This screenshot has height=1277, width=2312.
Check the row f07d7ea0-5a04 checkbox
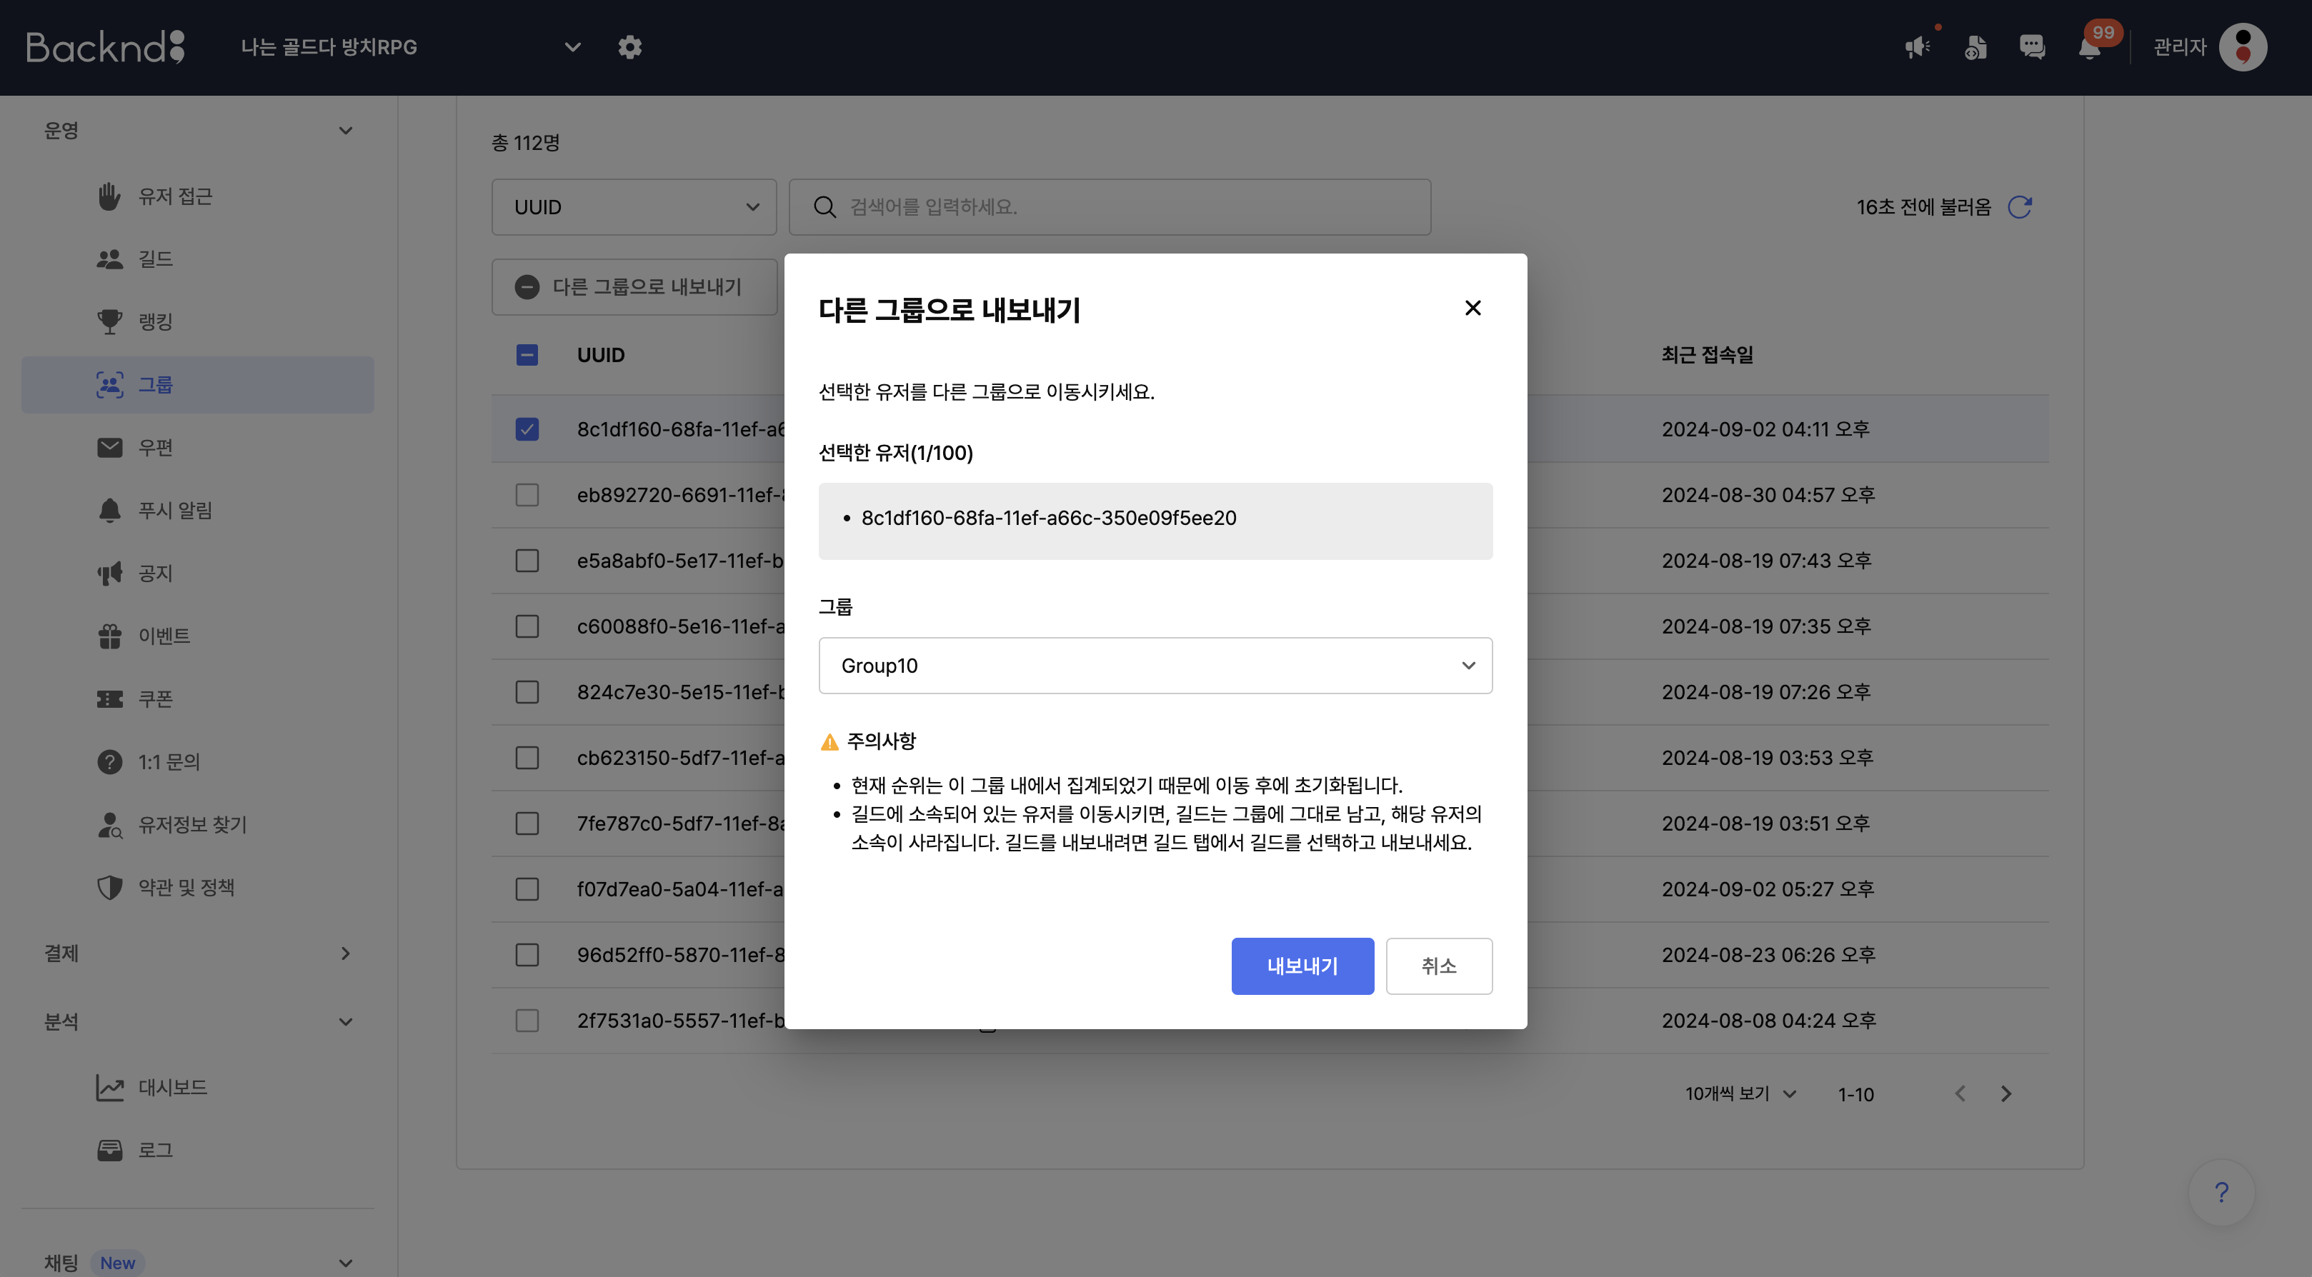point(527,889)
